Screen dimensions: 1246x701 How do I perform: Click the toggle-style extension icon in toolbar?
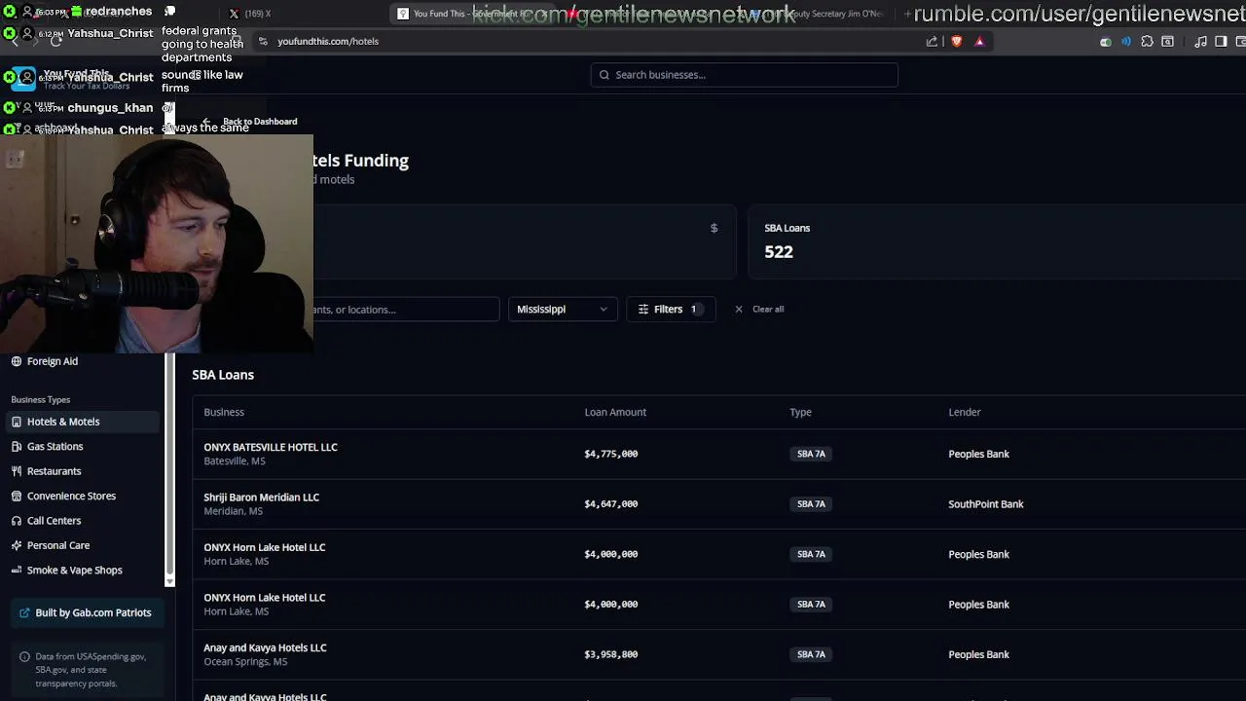[1105, 41]
